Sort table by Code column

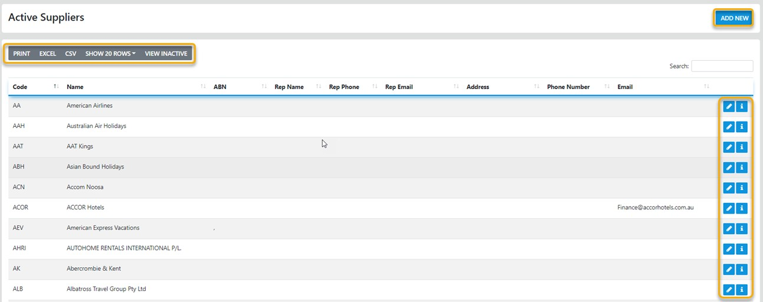[20, 87]
